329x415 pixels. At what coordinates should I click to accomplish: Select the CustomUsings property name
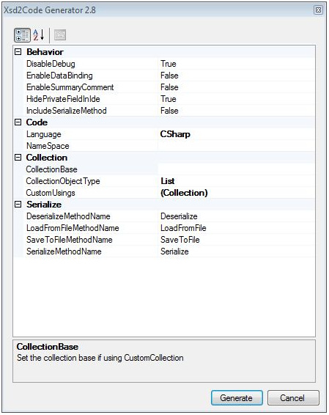point(51,193)
